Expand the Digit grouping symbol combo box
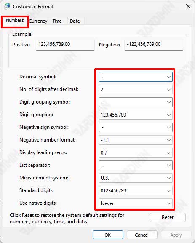The height and width of the screenshot is (243, 195). pos(136,102)
